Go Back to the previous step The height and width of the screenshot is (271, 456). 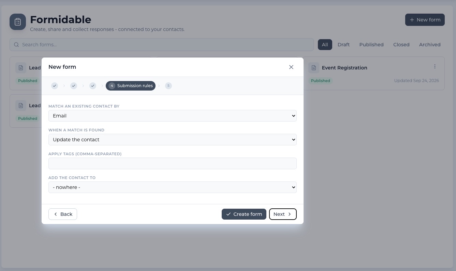click(x=63, y=214)
